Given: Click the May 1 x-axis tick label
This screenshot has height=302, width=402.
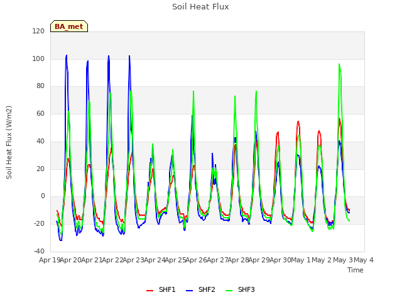Looking at the screenshot, I should [x=301, y=260].
